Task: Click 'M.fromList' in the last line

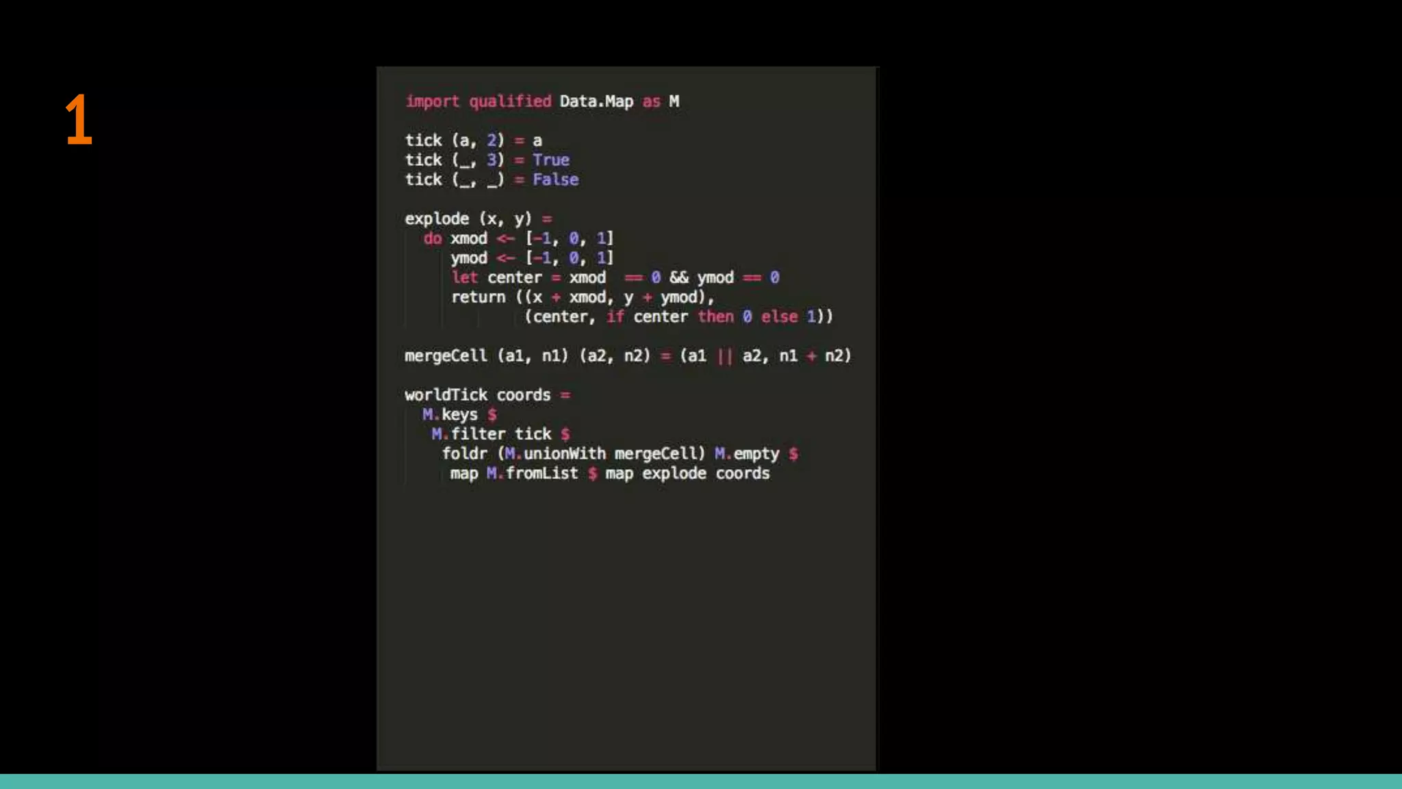Action: pos(532,474)
